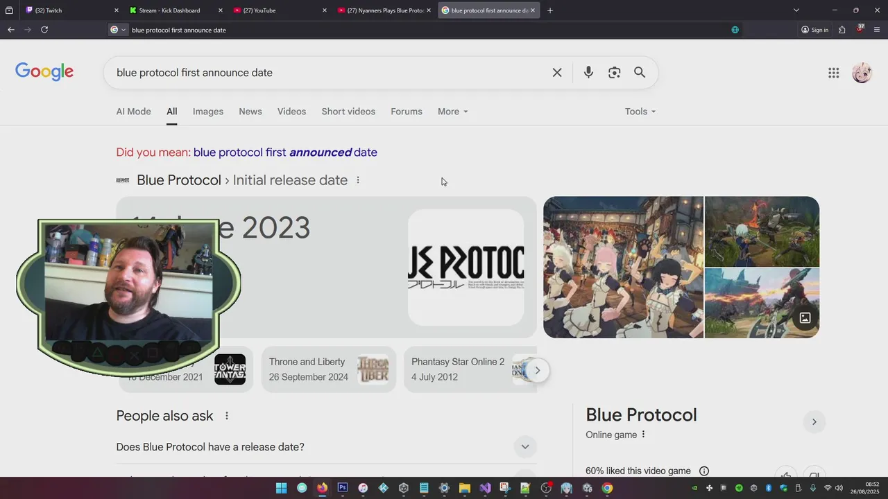The width and height of the screenshot is (888, 499).
Task: Open a new browser tab
Action: (x=550, y=10)
